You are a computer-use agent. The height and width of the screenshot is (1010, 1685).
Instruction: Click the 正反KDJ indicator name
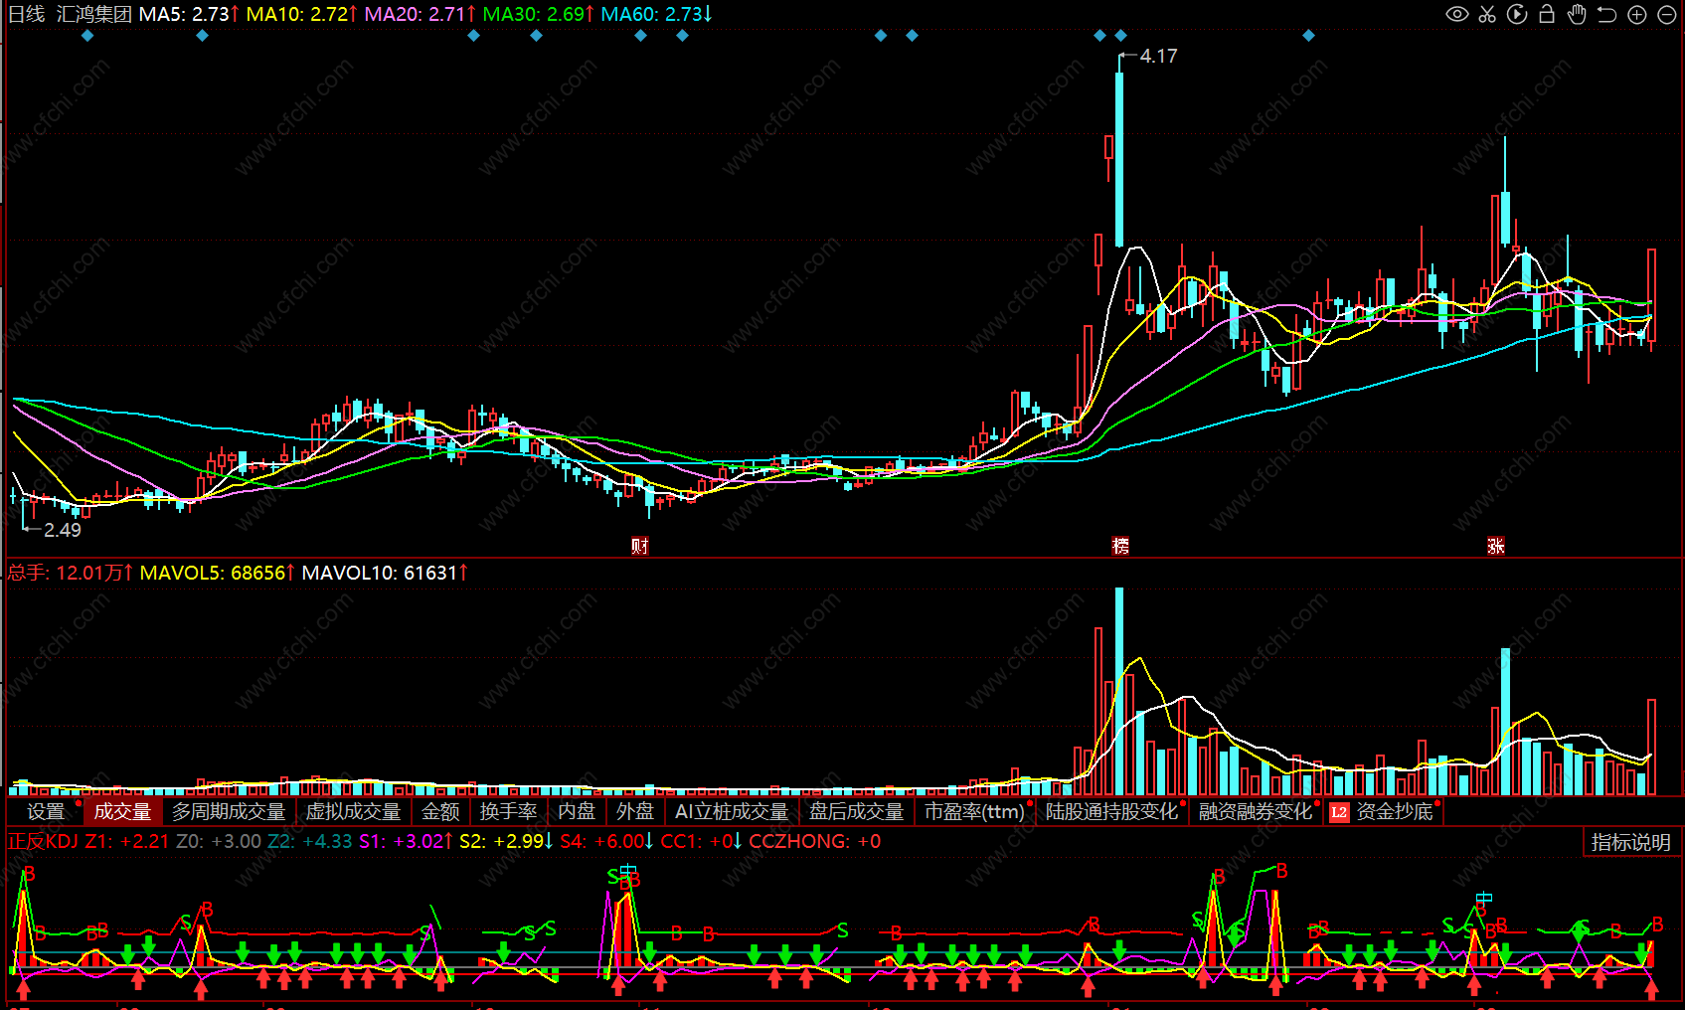tap(44, 841)
